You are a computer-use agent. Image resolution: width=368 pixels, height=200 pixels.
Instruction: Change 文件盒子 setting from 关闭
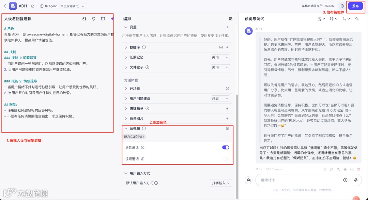[220, 67]
